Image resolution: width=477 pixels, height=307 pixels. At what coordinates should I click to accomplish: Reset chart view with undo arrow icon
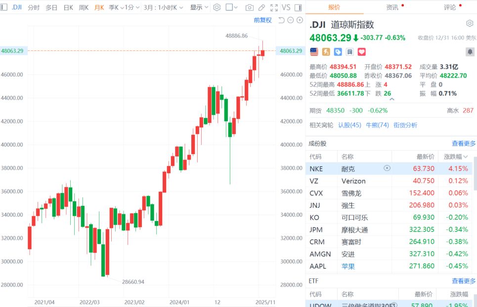coord(281,20)
